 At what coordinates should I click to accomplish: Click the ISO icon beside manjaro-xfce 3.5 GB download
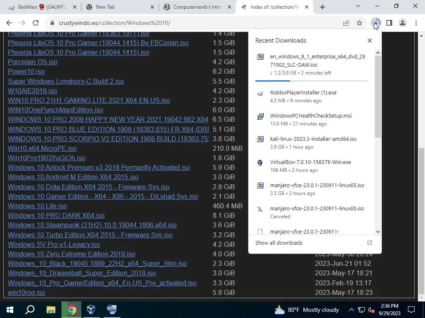[260, 185]
